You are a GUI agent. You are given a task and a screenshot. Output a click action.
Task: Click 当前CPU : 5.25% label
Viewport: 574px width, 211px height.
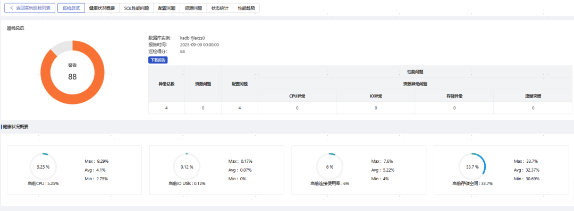[43, 183]
